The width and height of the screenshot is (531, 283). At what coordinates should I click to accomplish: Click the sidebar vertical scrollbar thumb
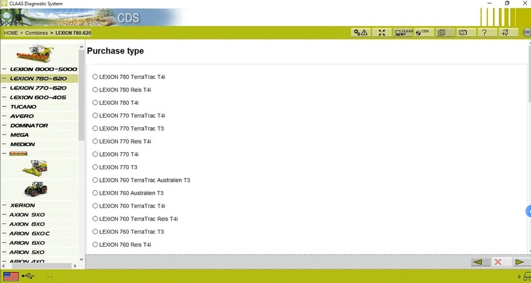point(81,95)
